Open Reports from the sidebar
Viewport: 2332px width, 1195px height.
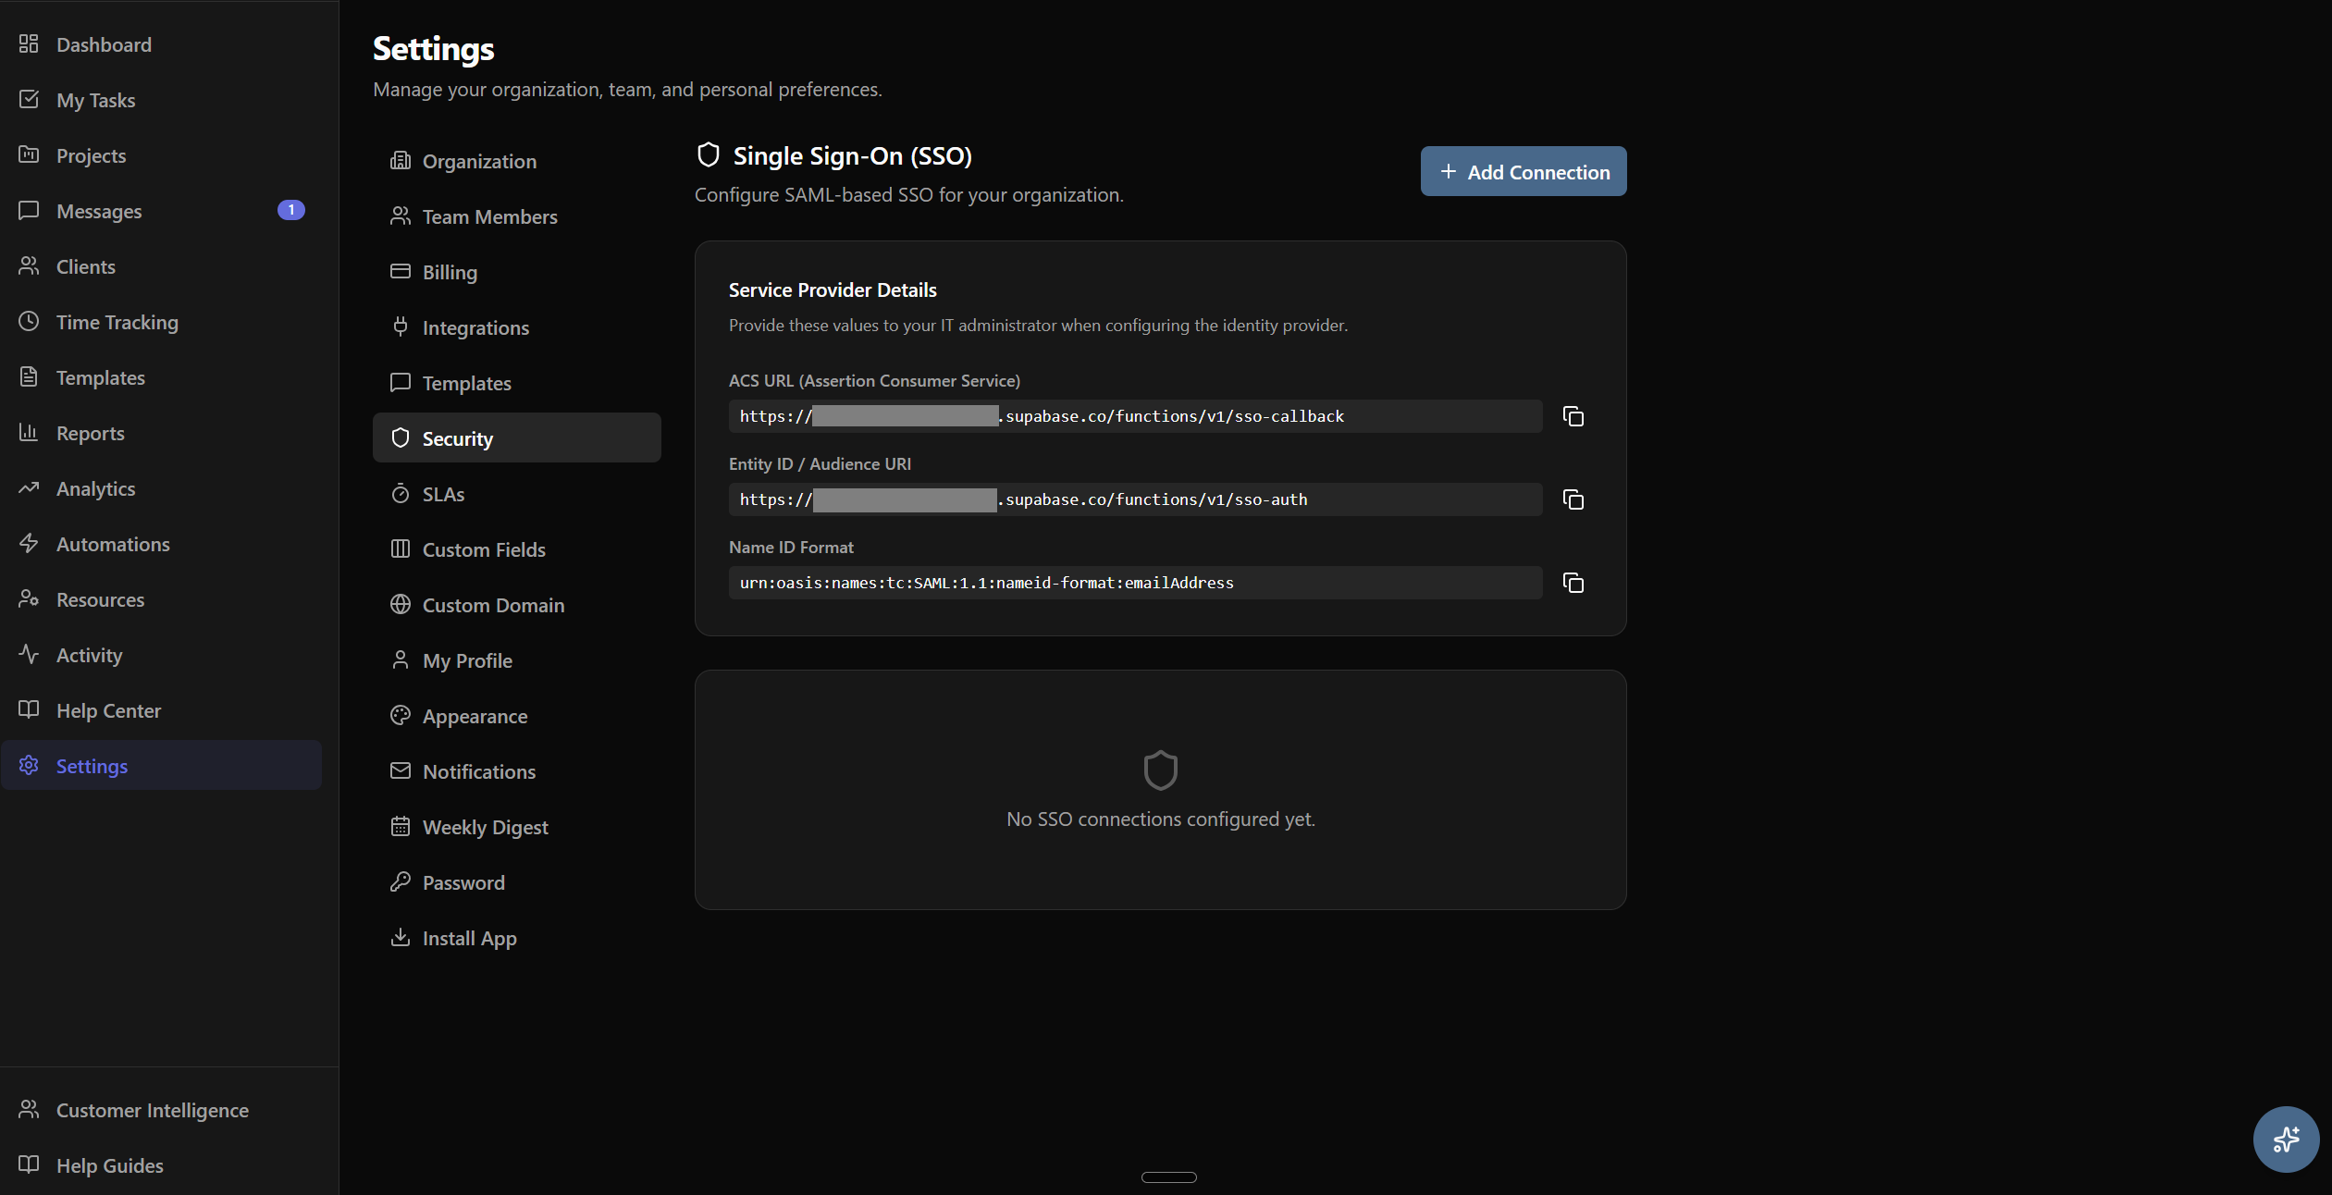[90, 433]
